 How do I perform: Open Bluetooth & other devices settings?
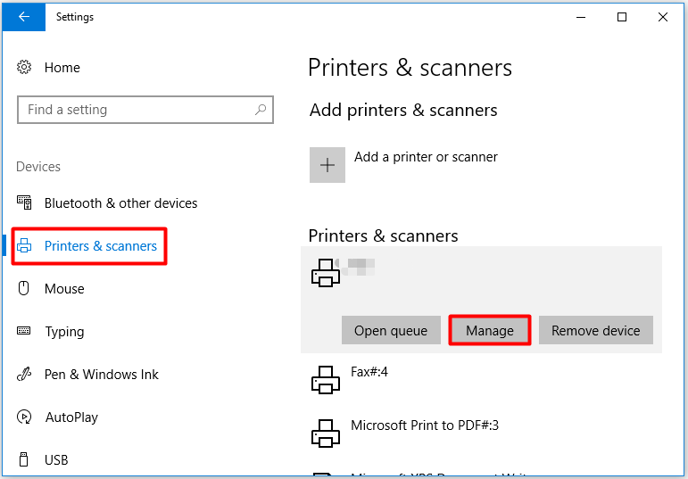120,203
